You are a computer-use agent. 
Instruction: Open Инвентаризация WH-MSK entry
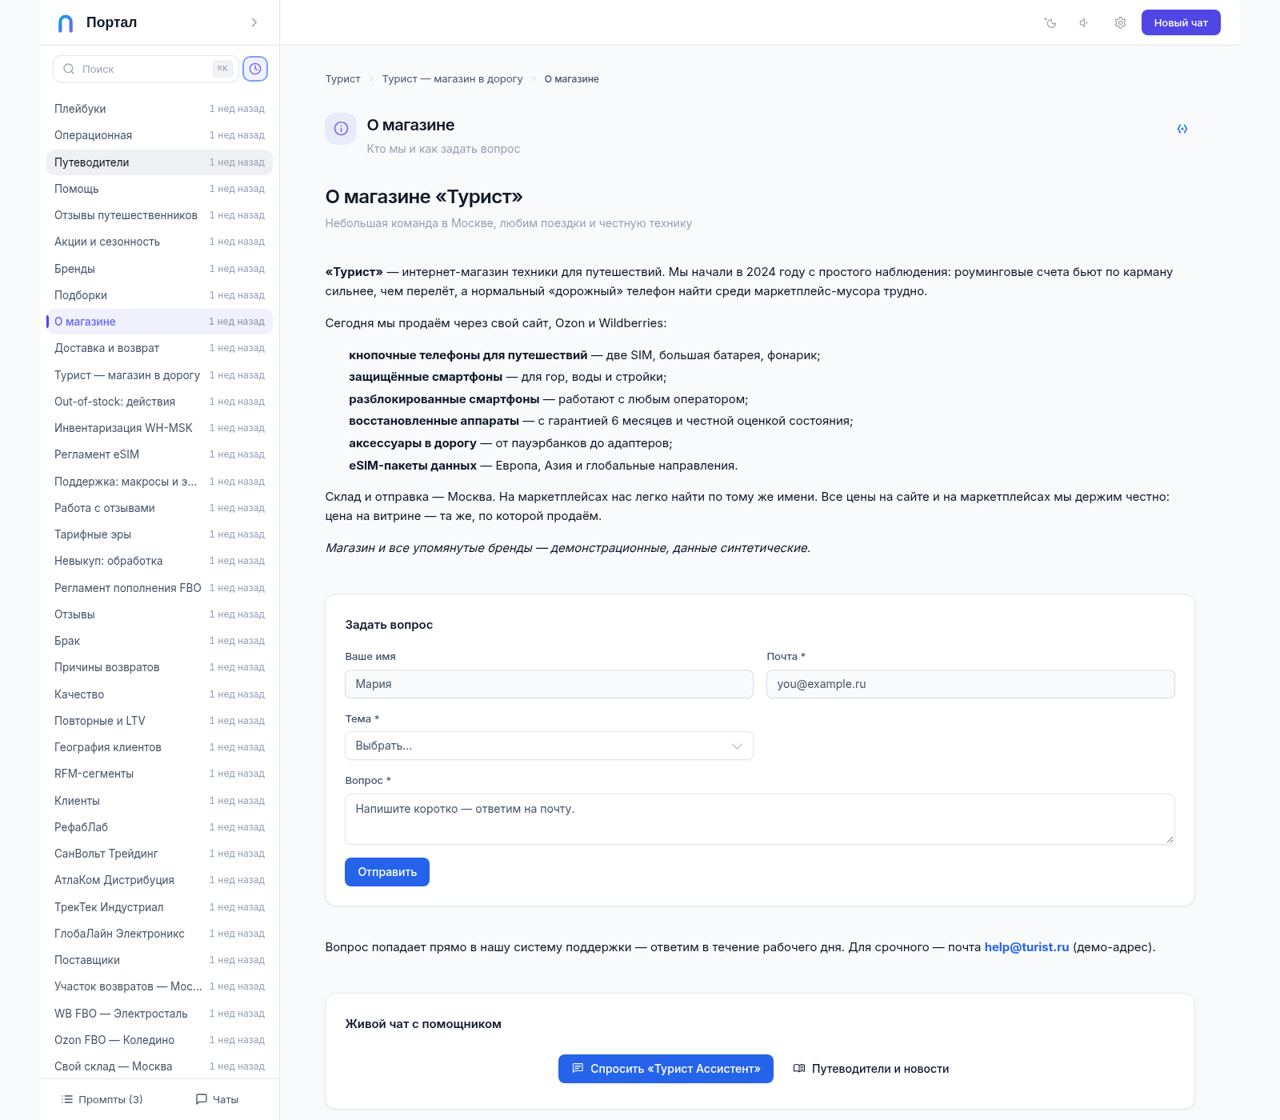(x=160, y=428)
